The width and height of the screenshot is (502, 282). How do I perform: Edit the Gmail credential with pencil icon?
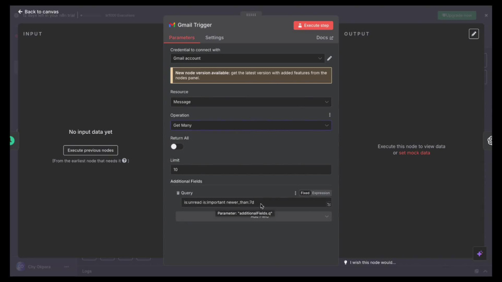pos(329,58)
